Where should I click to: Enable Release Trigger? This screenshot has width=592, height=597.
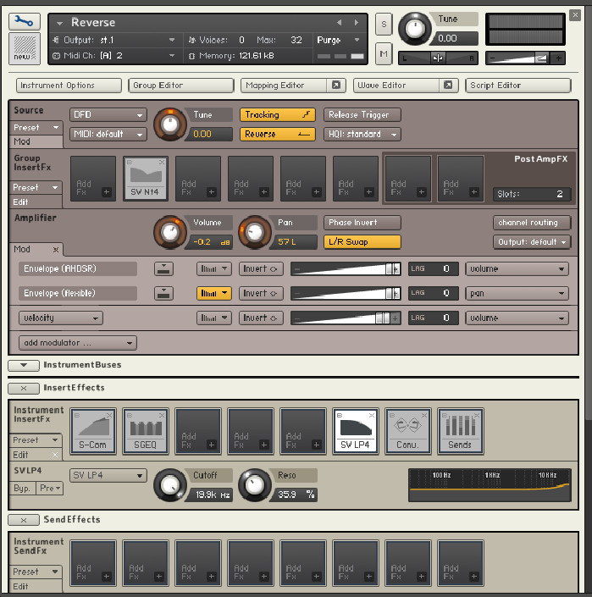362,114
